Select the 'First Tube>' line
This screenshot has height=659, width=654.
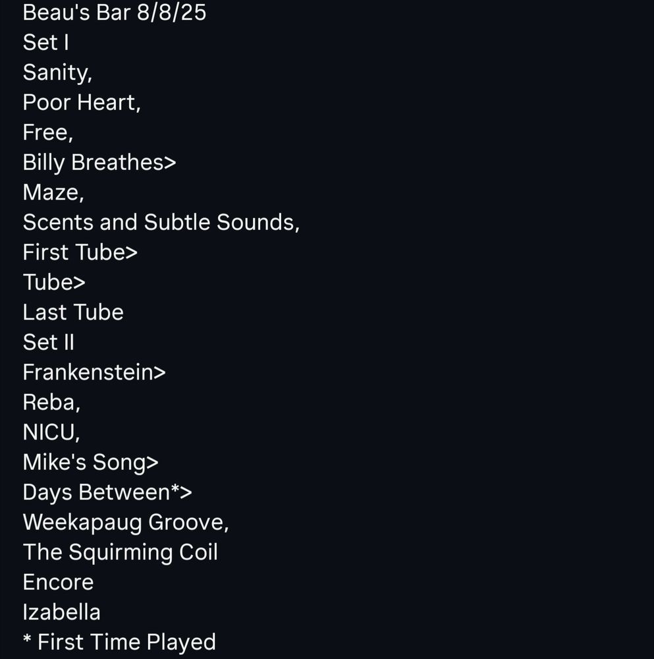click(80, 252)
